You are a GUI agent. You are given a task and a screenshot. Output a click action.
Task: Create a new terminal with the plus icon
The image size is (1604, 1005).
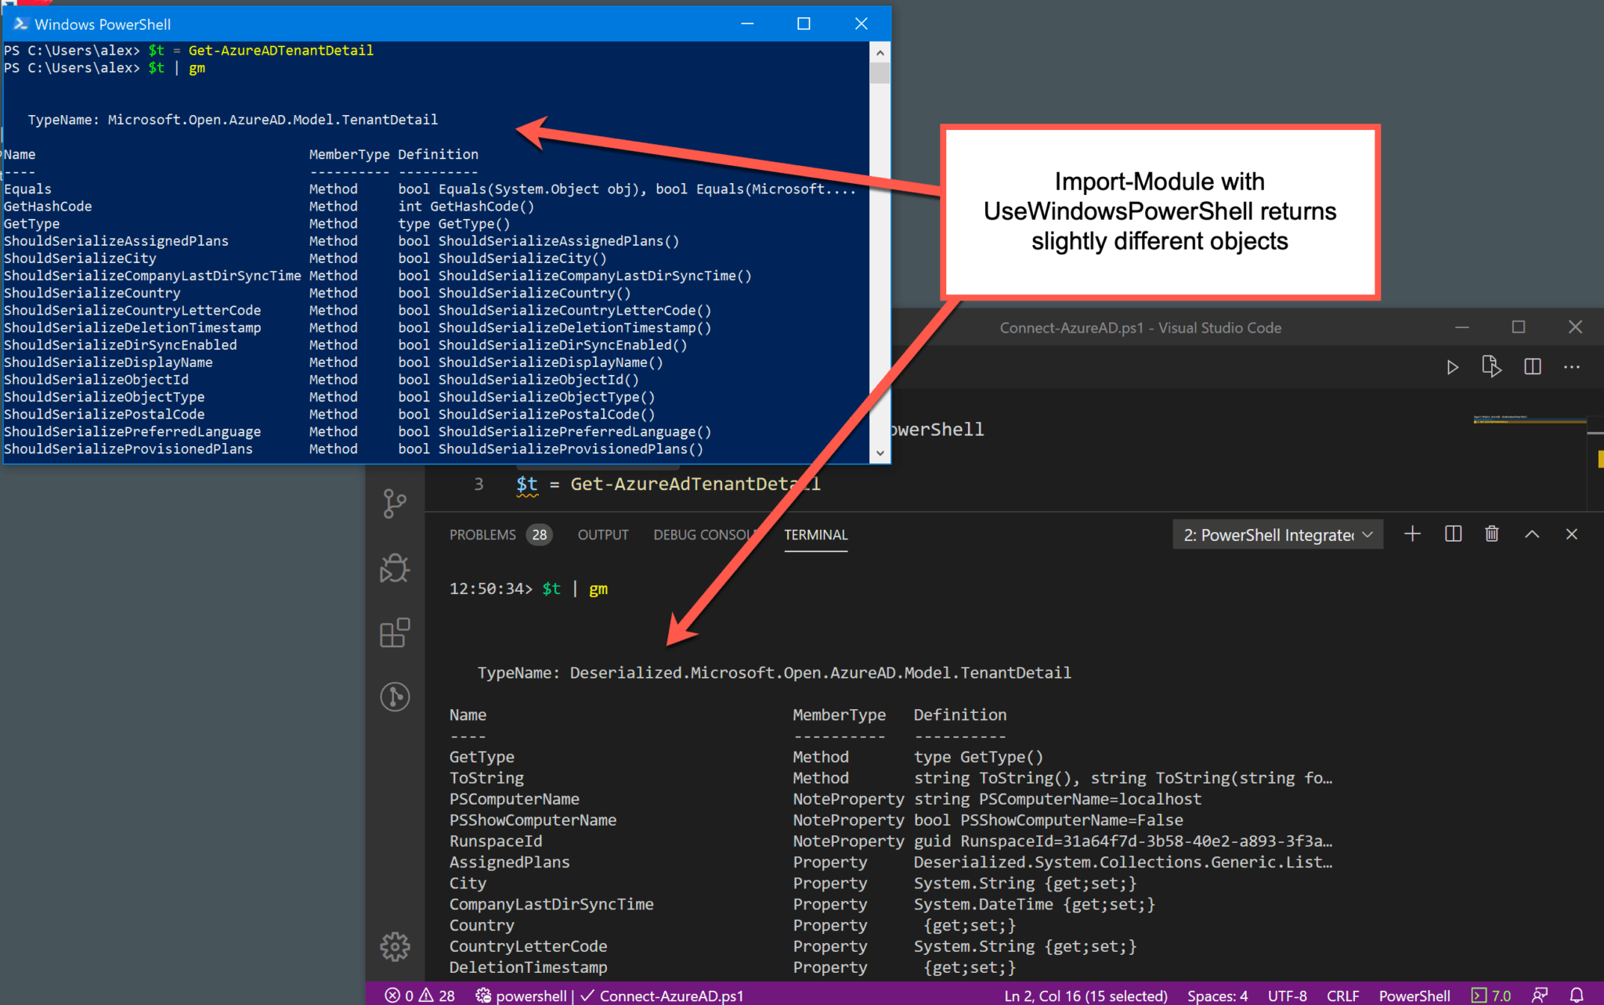point(1412,534)
